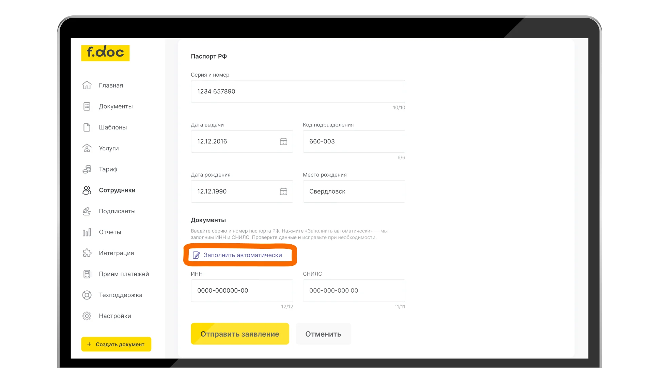
Task: Click the Подписанты signature icon
Action: (87, 211)
